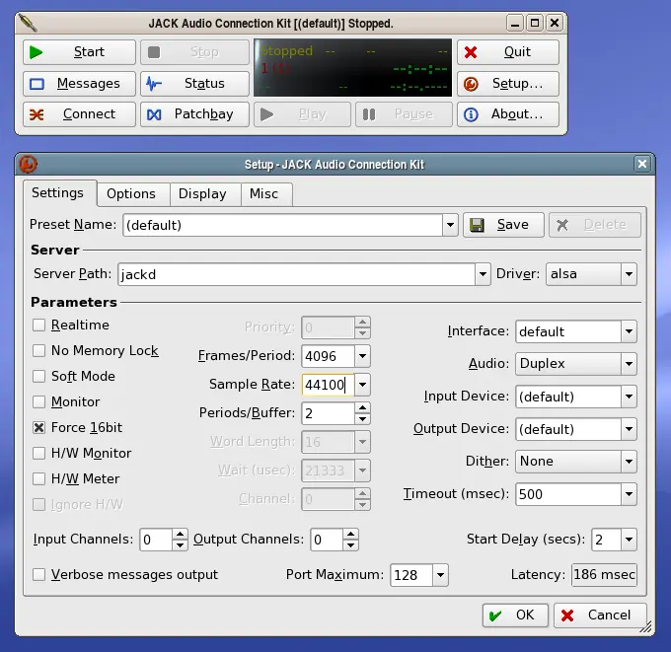
Task: Expand the Driver dropdown showing alsa
Action: (x=628, y=274)
